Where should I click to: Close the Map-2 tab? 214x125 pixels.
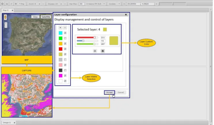pos(12,10)
